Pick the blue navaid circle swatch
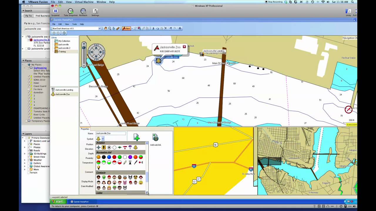 point(109,157)
